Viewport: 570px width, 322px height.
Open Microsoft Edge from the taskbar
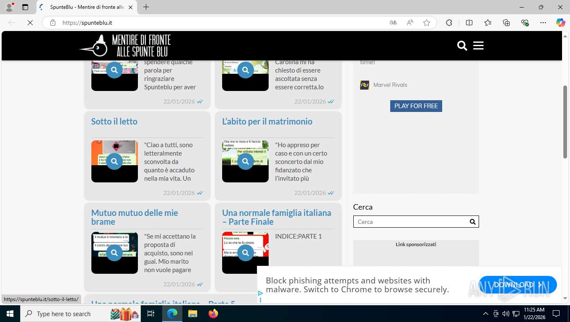tap(172, 314)
